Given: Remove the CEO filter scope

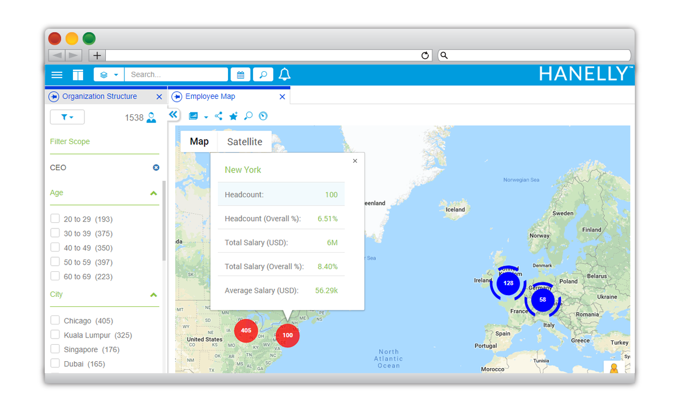Looking at the screenshot, I should (x=156, y=168).
